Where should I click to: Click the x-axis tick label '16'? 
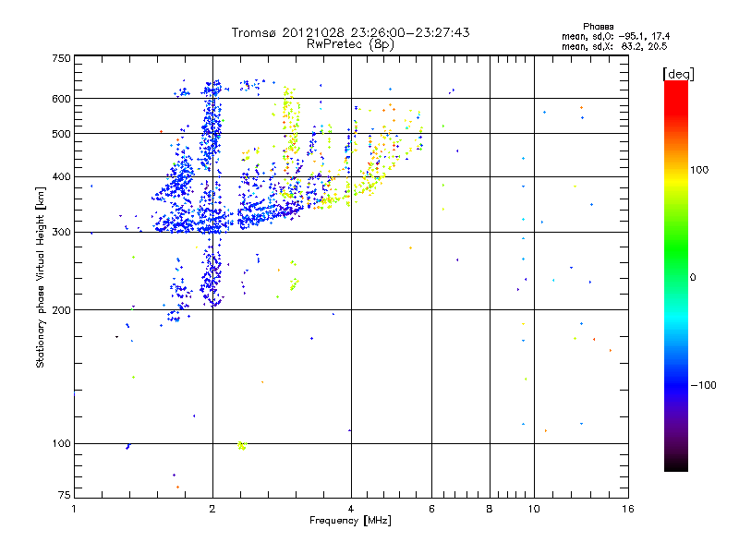click(628, 509)
